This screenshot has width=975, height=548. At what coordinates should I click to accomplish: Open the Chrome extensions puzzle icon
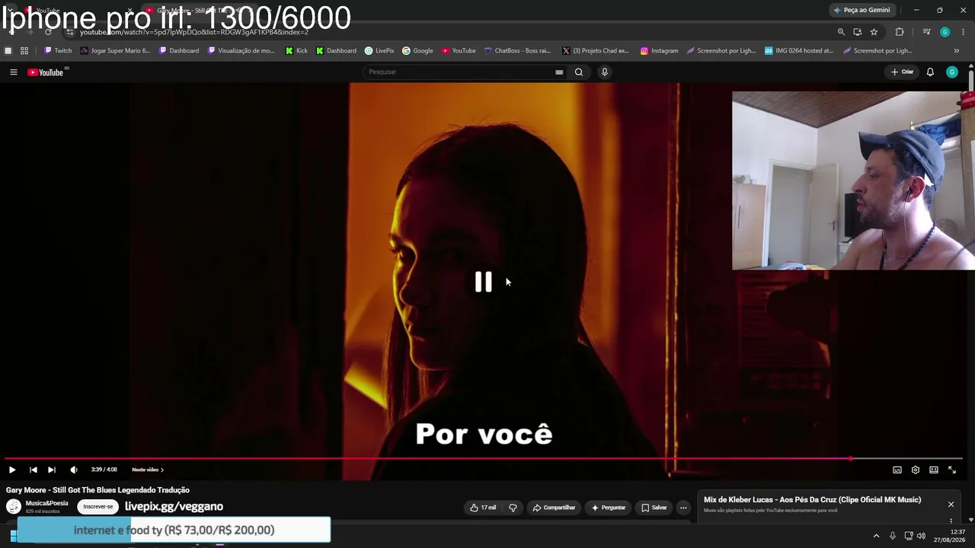[x=900, y=32]
